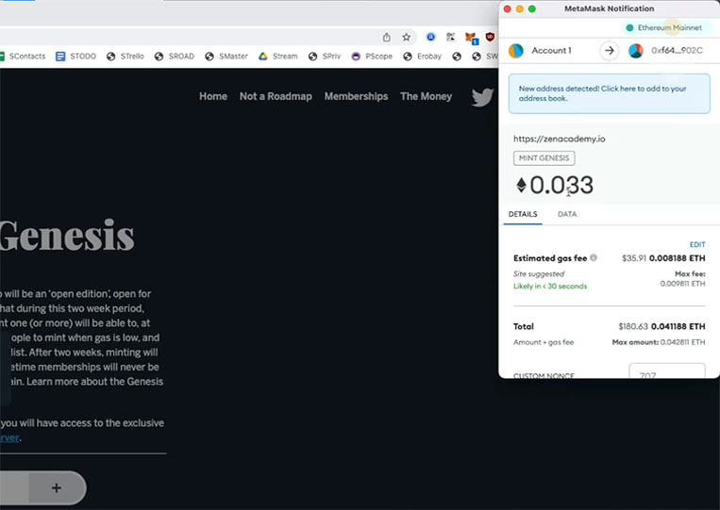Open the SMaster bookmark
720x510 pixels.
226,56
